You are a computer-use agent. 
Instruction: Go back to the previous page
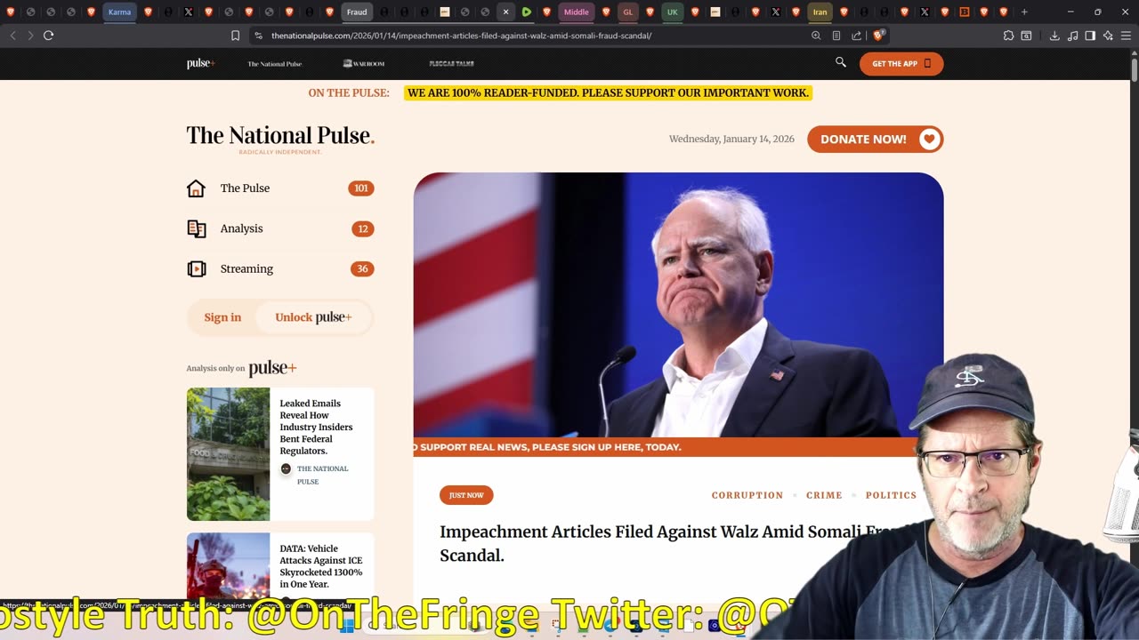pyautogui.click(x=12, y=36)
